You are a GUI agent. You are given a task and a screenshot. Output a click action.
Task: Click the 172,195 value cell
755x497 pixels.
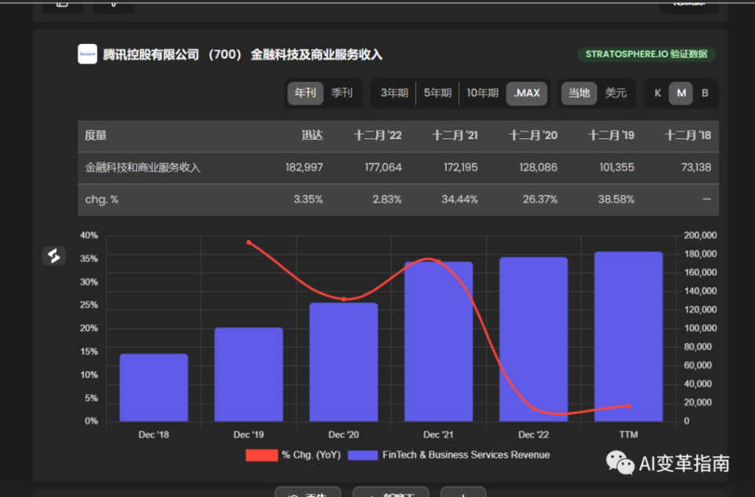tap(461, 168)
